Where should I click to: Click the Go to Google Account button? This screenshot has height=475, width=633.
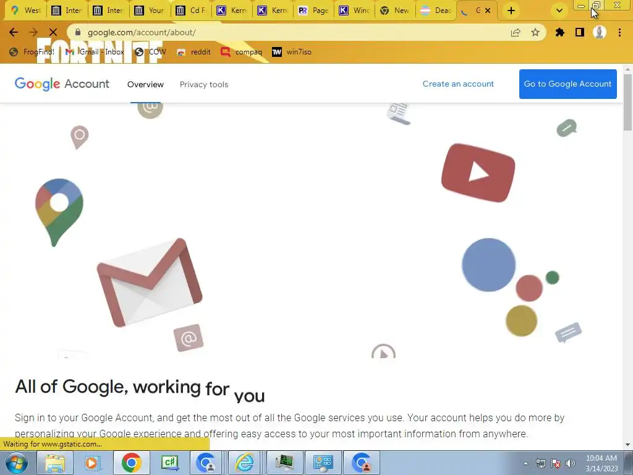[567, 84]
